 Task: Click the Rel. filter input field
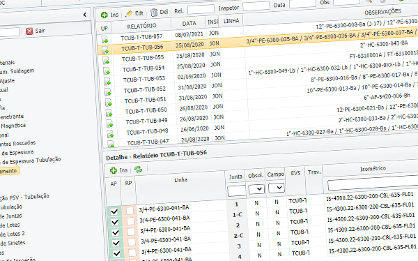point(201,10)
